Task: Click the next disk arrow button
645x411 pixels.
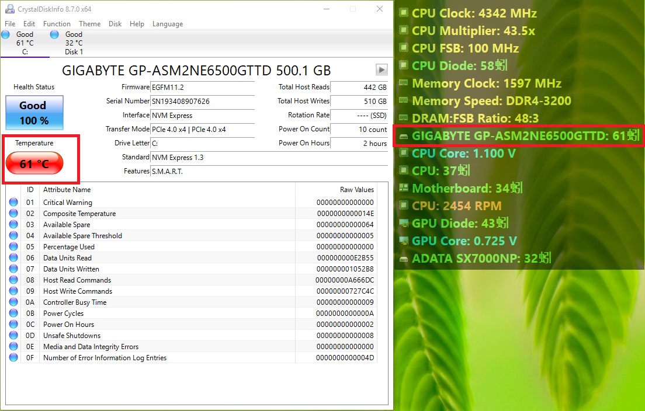Action: (x=382, y=70)
